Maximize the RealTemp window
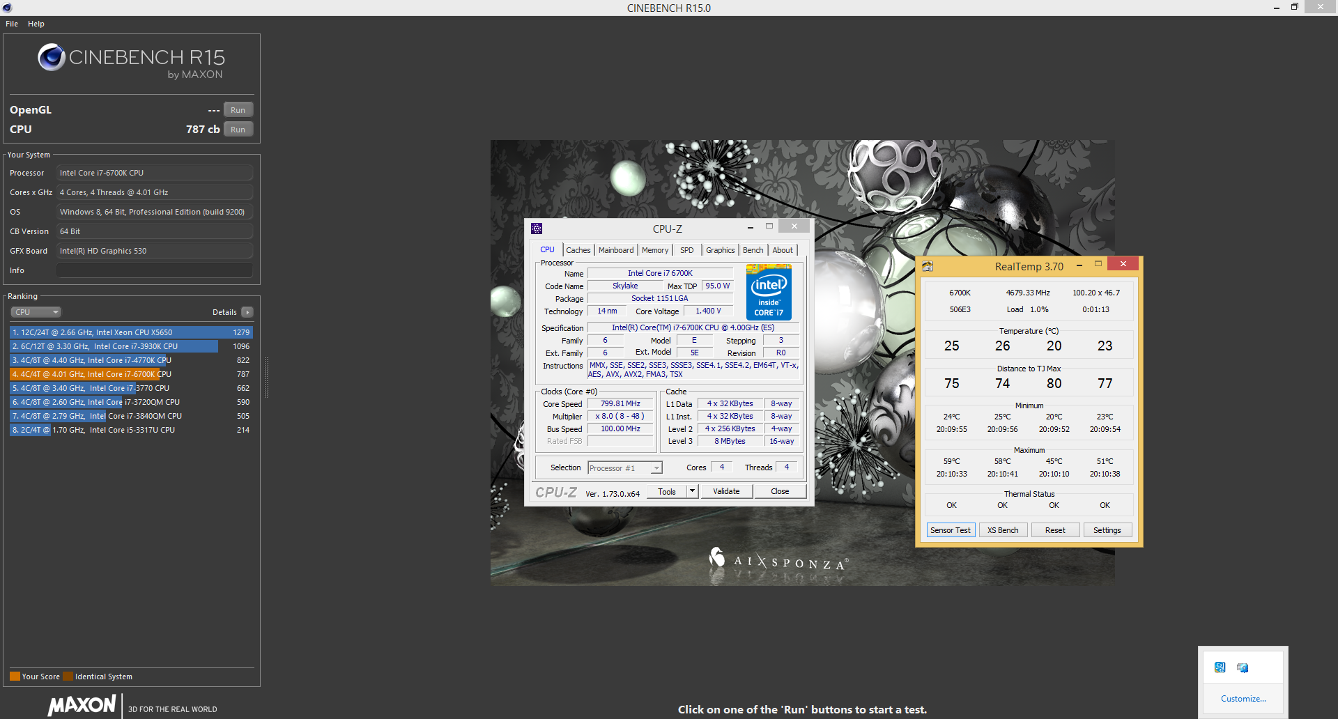Viewport: 1338px width, 719px height. click(x=1098, y=264)
